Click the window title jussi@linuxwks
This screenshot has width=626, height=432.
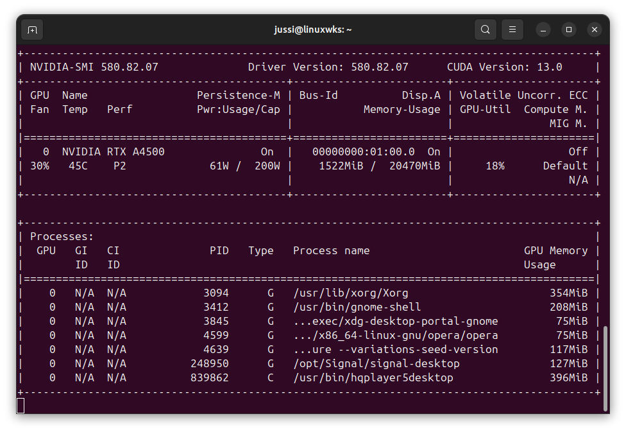[x=312, y=30]
